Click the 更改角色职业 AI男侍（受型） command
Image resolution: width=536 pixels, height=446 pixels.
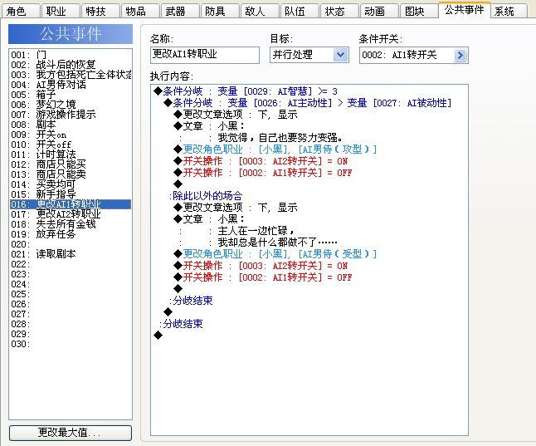click(x=275, y=254)
